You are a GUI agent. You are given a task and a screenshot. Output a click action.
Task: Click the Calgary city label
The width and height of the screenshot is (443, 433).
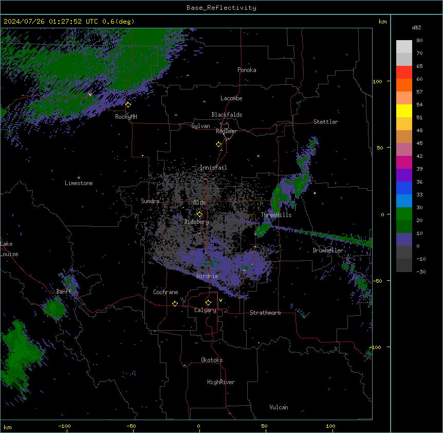click(x=205, y=310)
